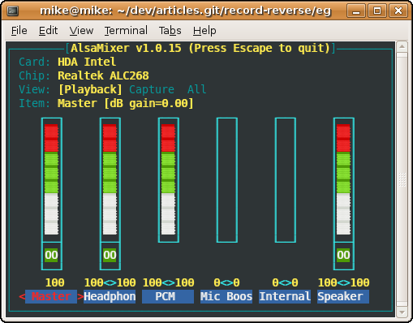413x323 pixels.
Task: Open the View menu
Action: pyautogui.click(x=81, y=31)
